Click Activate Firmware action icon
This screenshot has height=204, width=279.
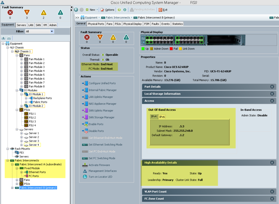[85, 165]
